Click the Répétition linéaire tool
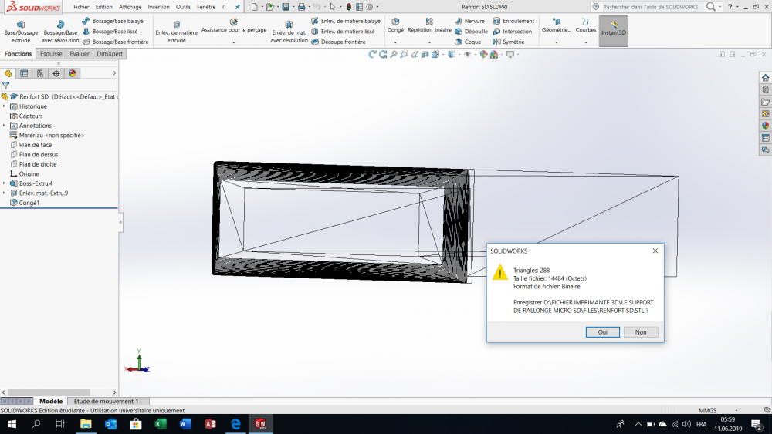This screenshot has width=772, height=434. [429, 25]
